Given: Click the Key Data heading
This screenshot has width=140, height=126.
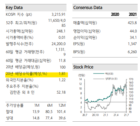Looking at the screenshot, I should (14, 8).
